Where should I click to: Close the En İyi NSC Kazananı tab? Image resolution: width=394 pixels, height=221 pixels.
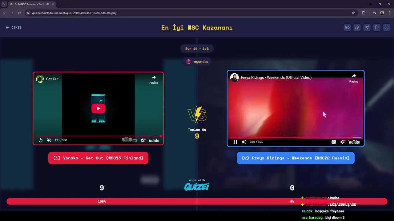53,4
